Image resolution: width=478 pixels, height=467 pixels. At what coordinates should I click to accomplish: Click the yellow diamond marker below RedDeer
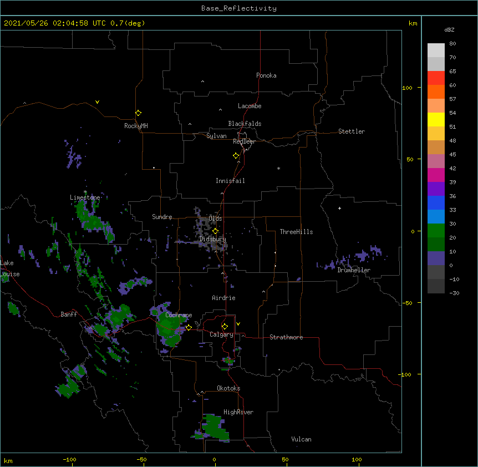(x=236, y=156)
